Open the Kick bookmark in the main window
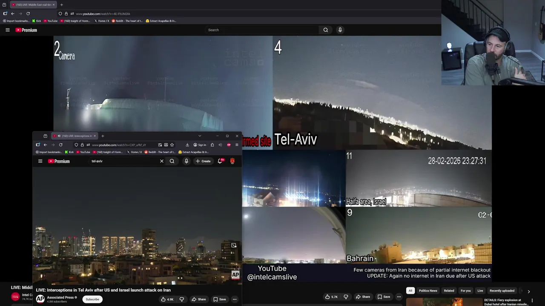Viewport: 545px width, 306px height. click(37, 21)
